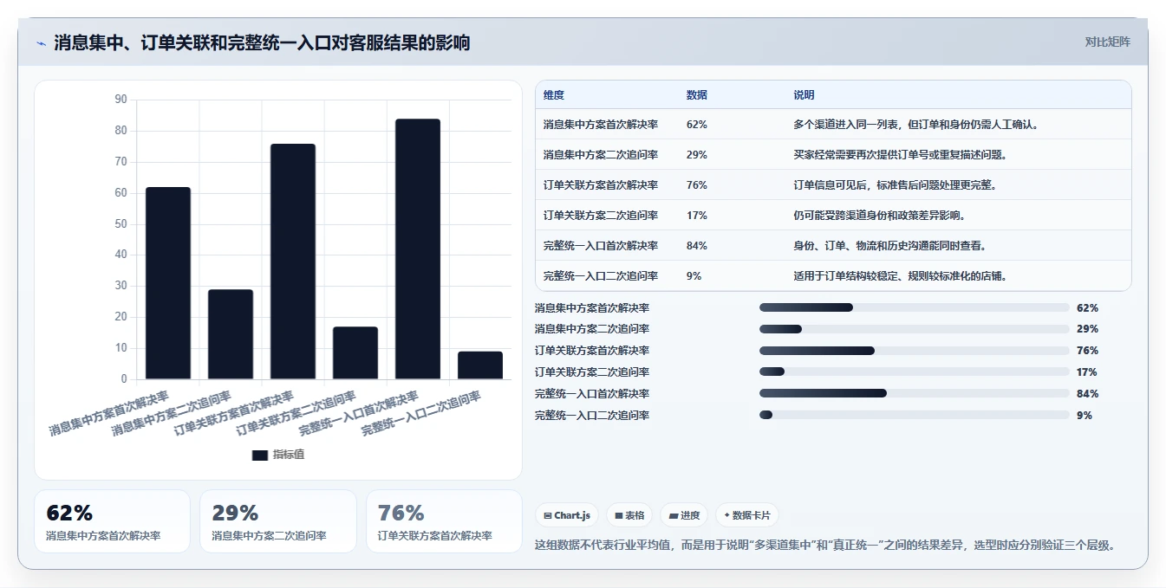Click the description 买家经常需要再次提供订单号
Screen dimensions: 1166x588
coord(900,155)
